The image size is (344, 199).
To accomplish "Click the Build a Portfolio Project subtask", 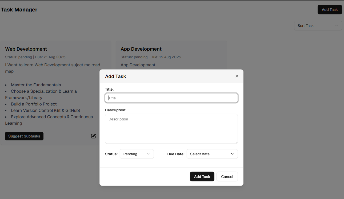I will [x=34, y=104].
